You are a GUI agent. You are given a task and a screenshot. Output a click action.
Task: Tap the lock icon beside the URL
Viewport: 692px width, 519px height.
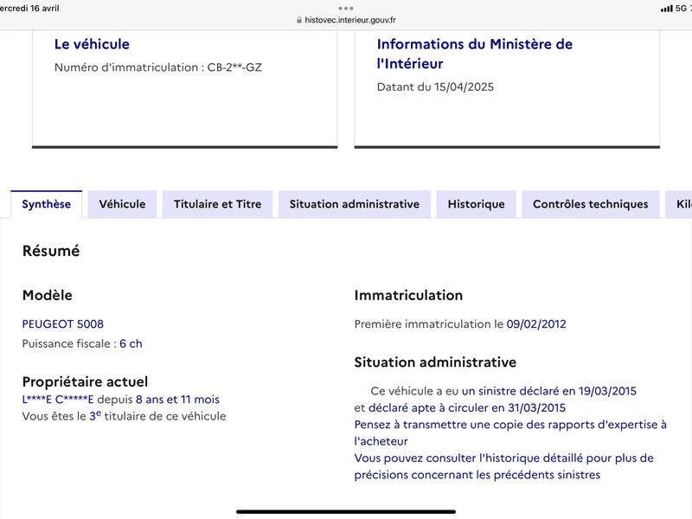(x=299, y=20)
